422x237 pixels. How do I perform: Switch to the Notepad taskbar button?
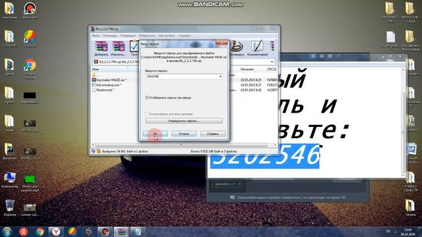coord(137,231)
